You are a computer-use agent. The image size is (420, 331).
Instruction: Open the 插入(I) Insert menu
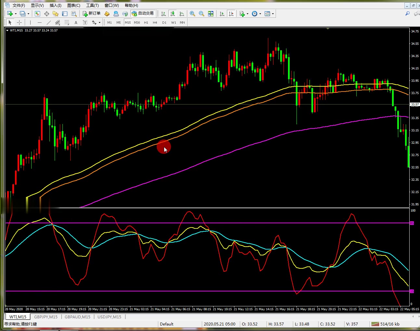(56, 5)
